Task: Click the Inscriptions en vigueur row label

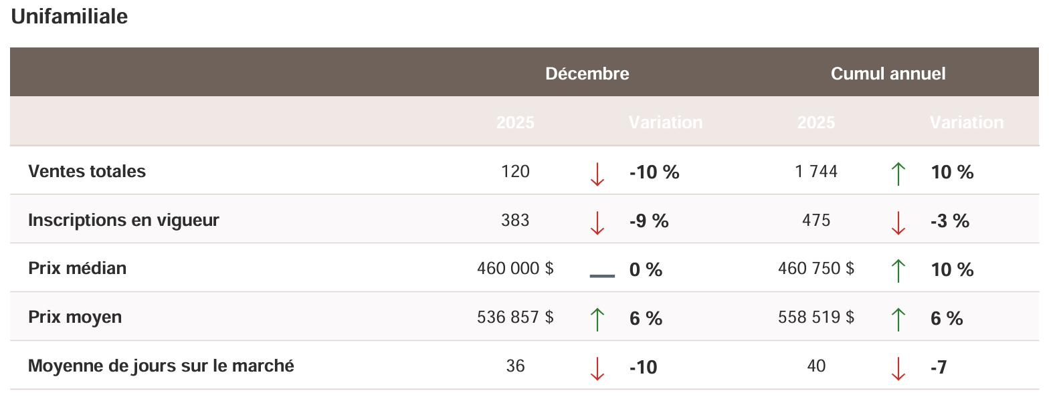Action: pyautogui.click(x=124, y=220)
